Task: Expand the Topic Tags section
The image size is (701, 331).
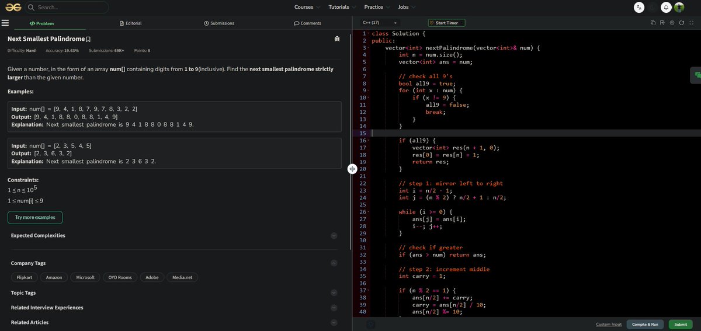Action: coord(334,293)
